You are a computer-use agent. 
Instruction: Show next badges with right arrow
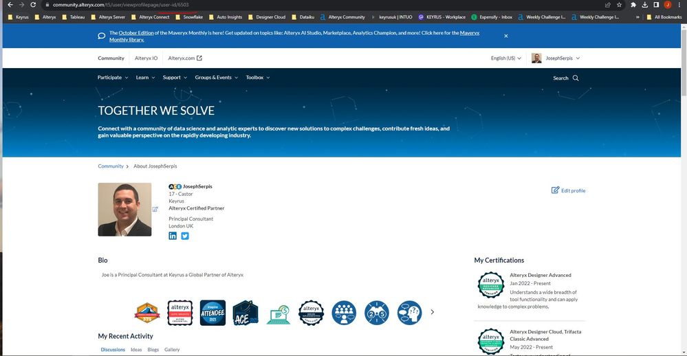click(433, 312)
